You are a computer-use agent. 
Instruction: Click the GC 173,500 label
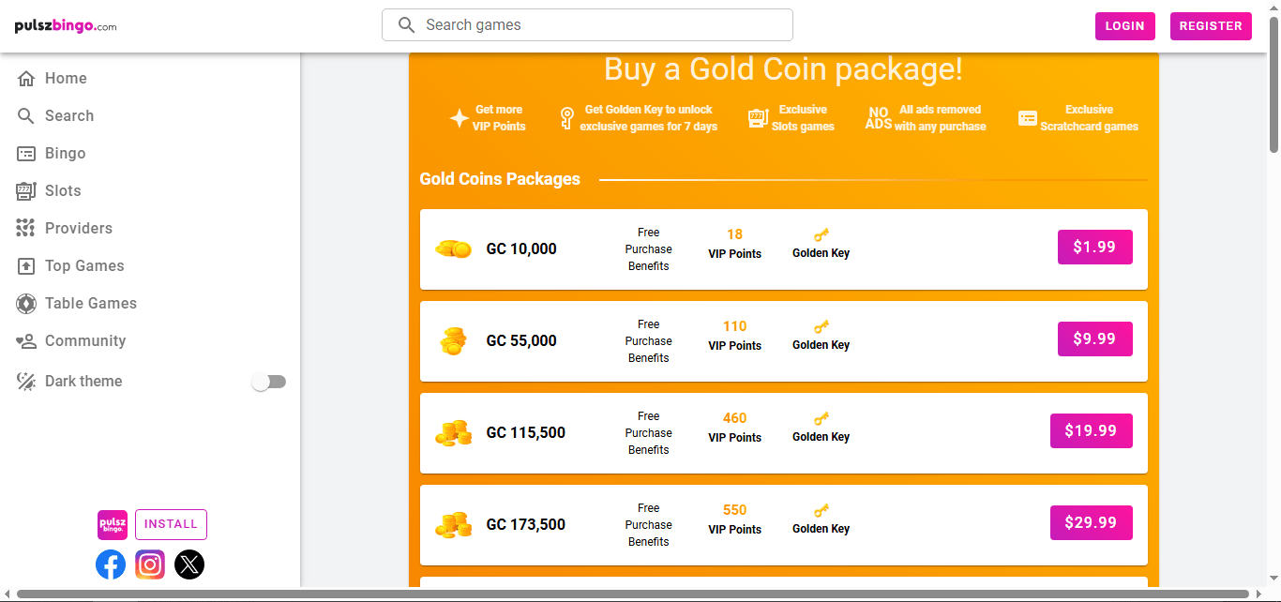[x=526, y=525]
